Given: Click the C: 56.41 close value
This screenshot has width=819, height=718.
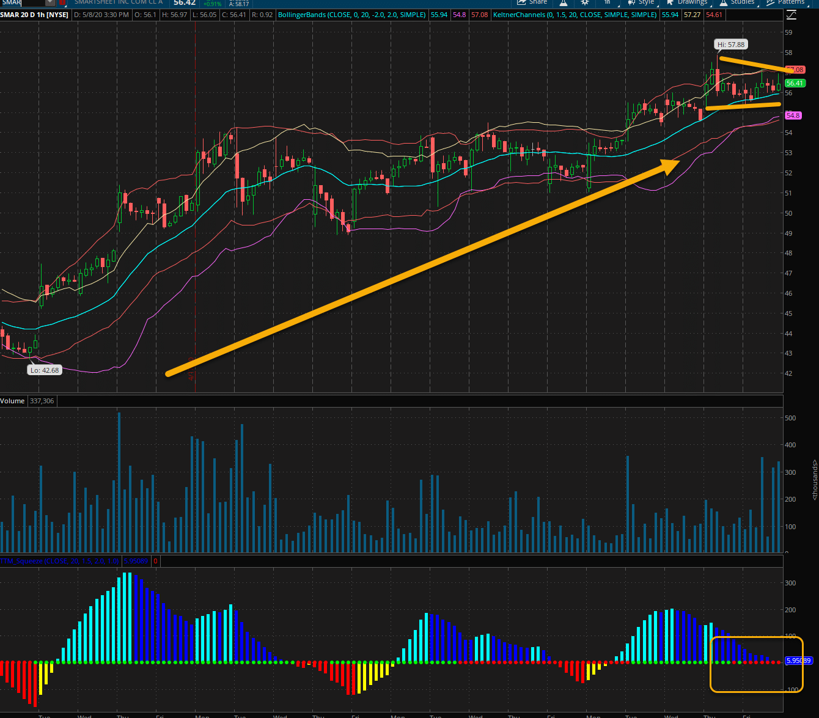Looking at the screenshot, I should [x=234, y=15].
